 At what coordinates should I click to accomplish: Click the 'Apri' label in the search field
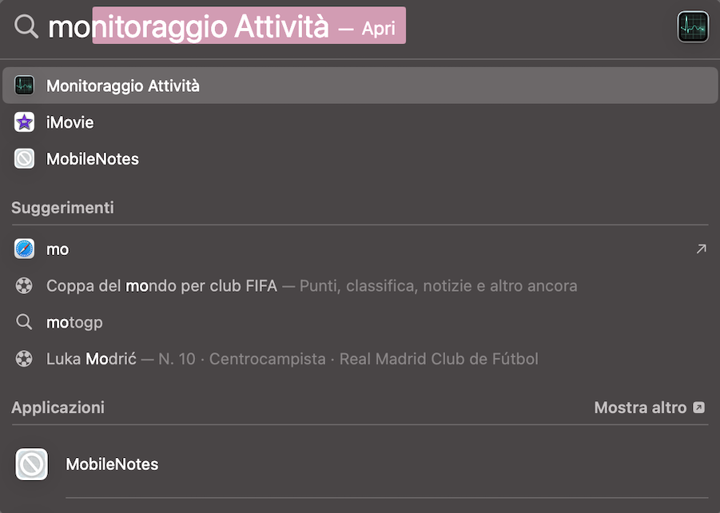coord(379,26)
